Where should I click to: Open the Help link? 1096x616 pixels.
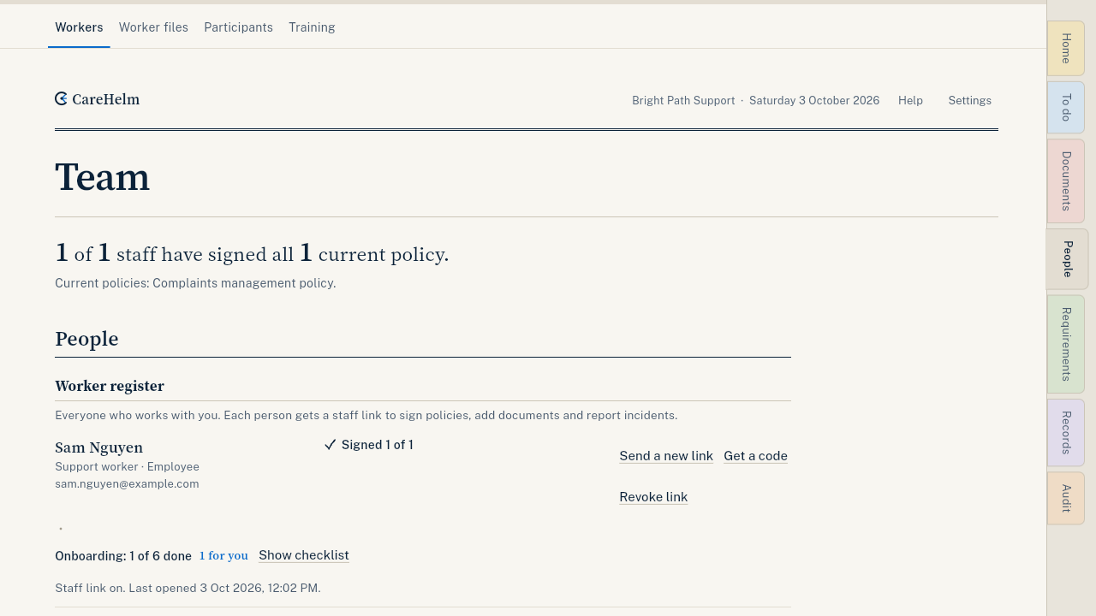910,101
